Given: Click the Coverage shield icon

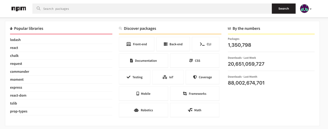Looking at the screenshot, I should tap(195, 77).
